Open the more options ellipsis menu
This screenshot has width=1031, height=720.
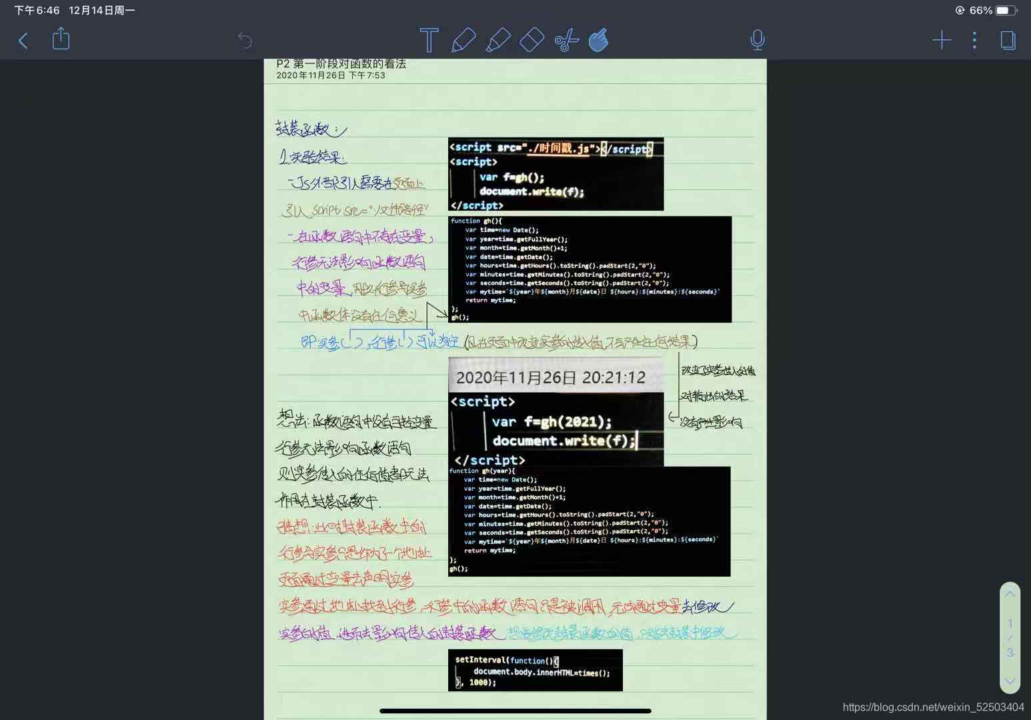(974, 40)
